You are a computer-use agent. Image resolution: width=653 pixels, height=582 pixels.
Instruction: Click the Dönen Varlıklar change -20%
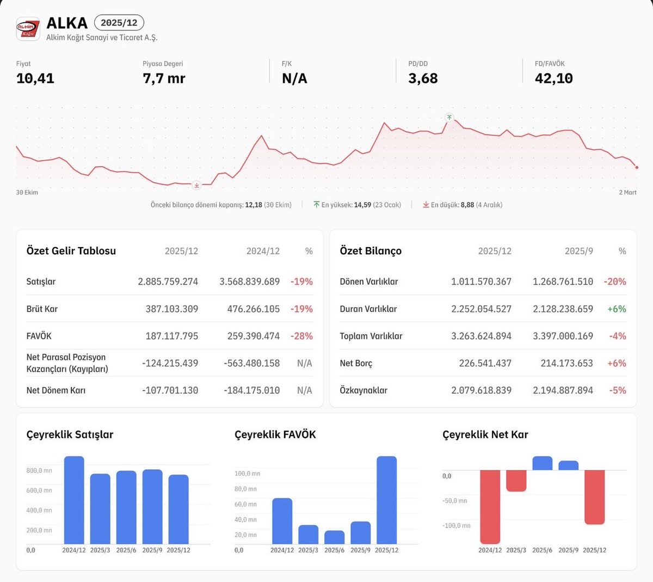click(x=615, y=281)
